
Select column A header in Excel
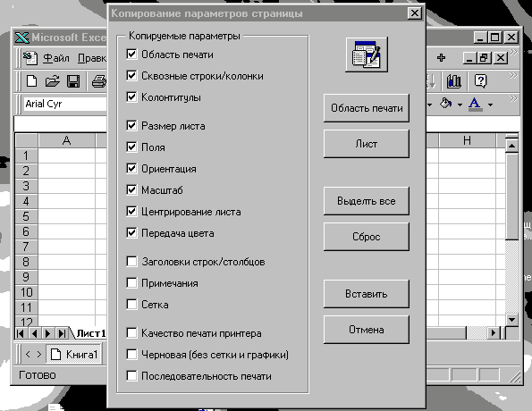pos(67,140)
